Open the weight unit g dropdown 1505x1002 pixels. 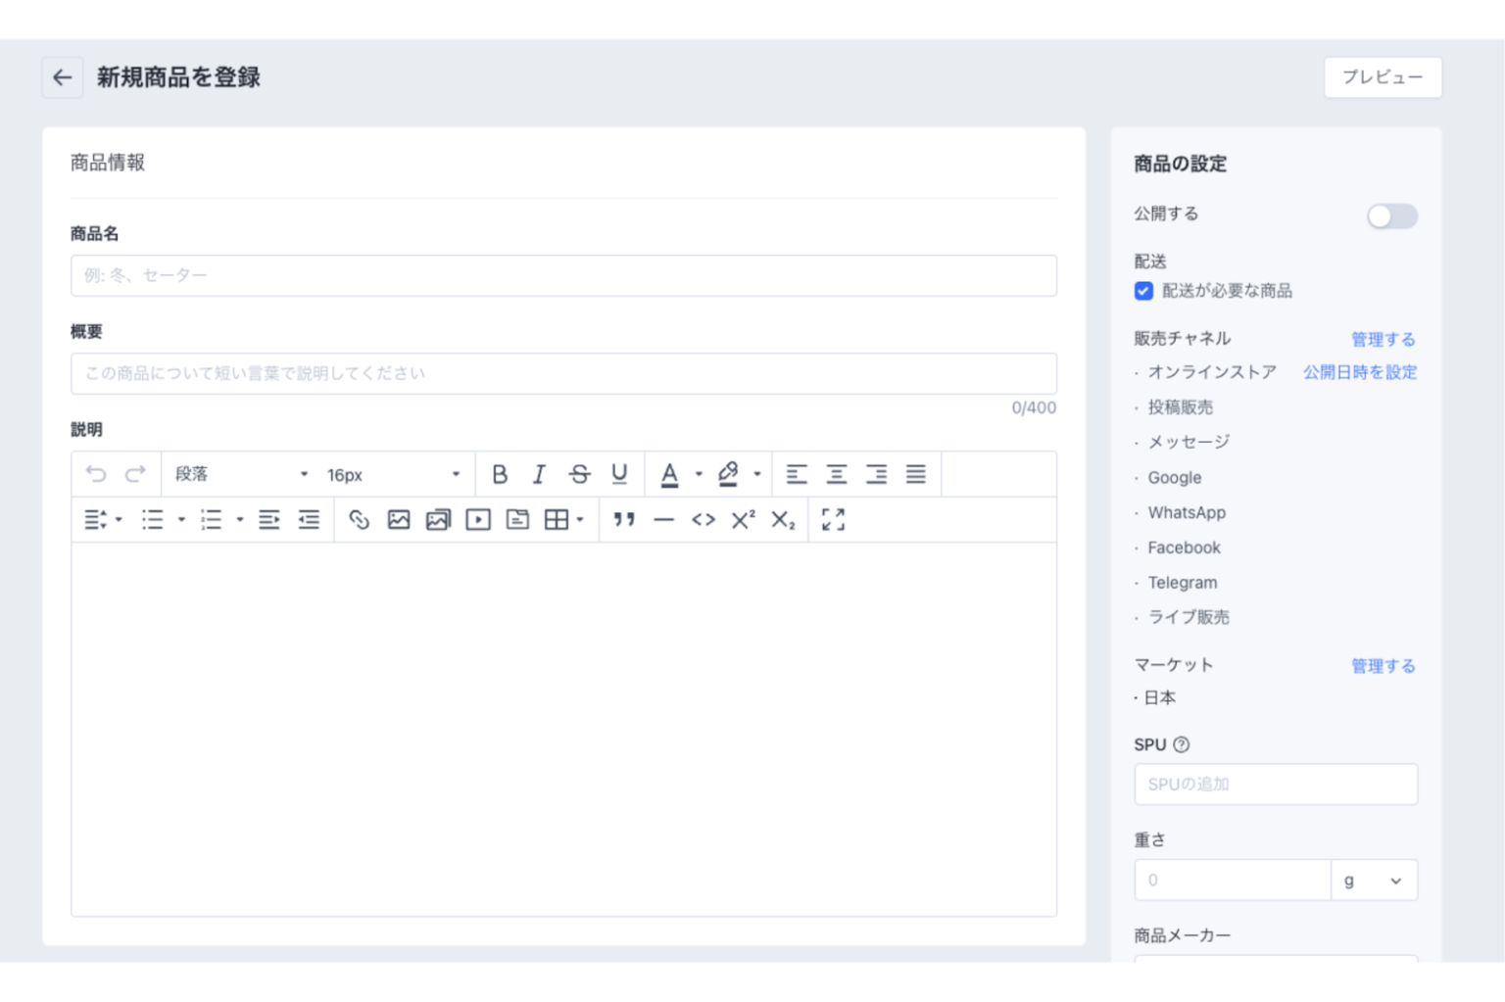point(1374,881)
